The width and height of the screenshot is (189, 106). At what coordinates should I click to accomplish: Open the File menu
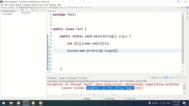pos(2,5)
